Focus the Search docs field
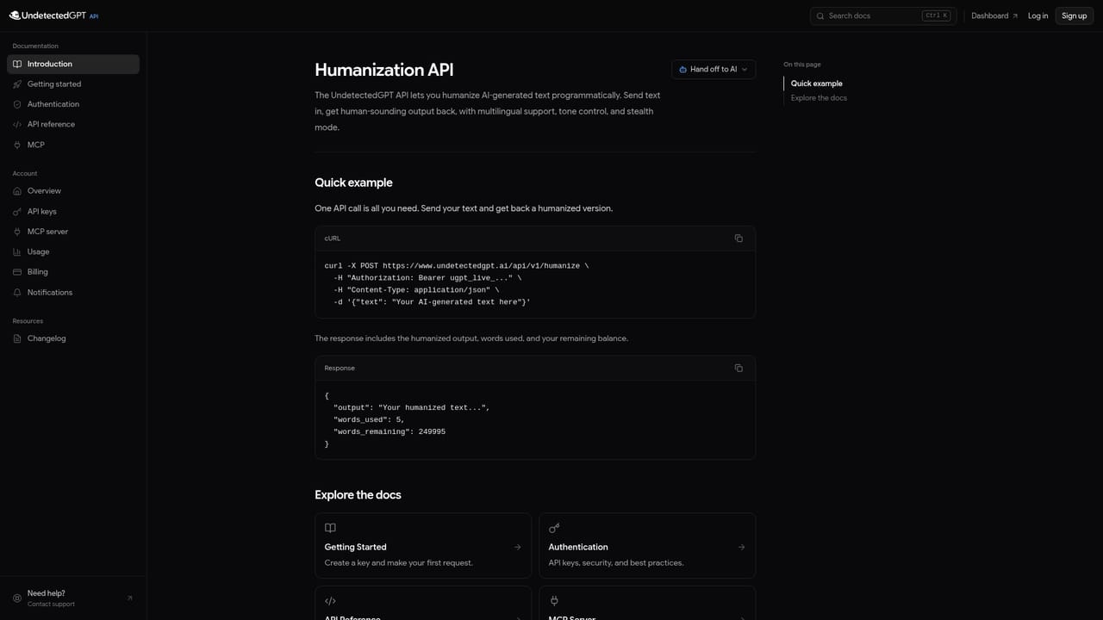Image resolution: width=1103 pixels, height=620 pixels. coord(883,15)
